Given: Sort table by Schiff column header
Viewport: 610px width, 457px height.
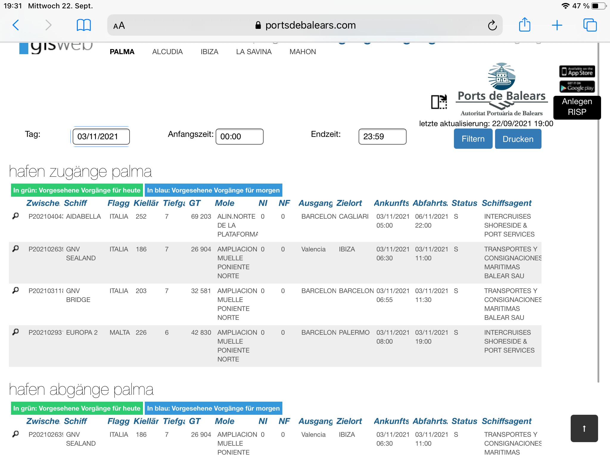Looking at the screenshot, I should tap(75, 203).
